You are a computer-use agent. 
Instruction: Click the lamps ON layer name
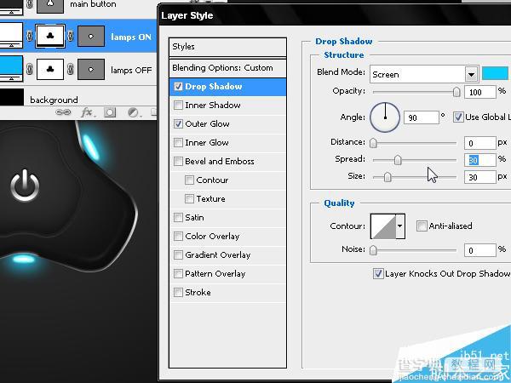[x=131, y=37]
